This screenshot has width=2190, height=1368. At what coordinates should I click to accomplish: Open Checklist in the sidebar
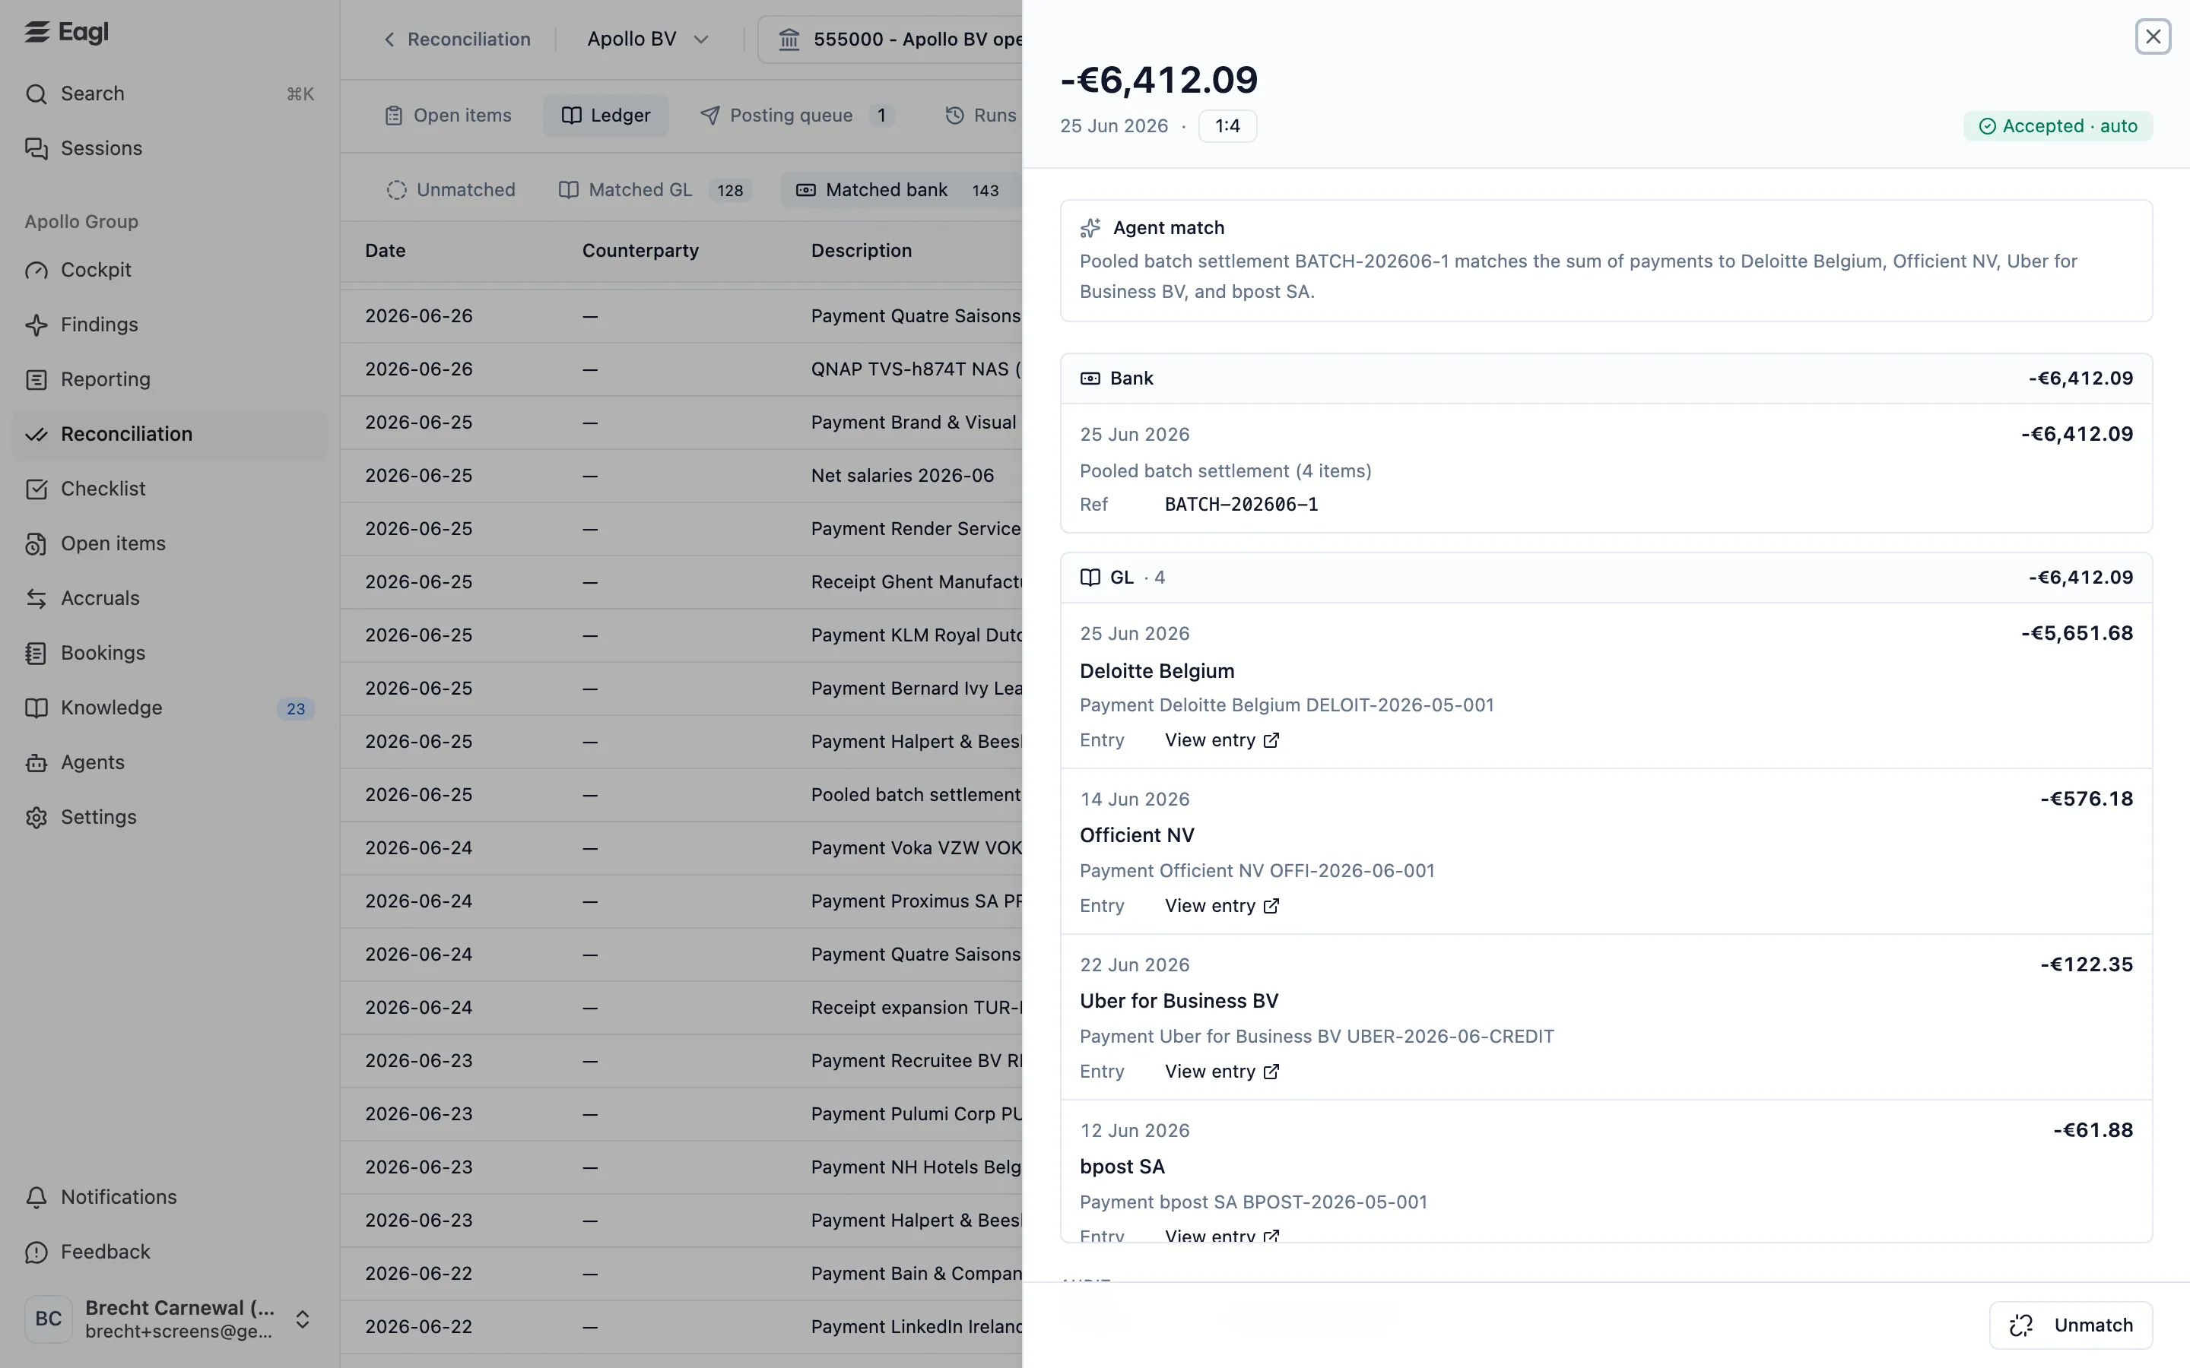(x=170, y=489)
